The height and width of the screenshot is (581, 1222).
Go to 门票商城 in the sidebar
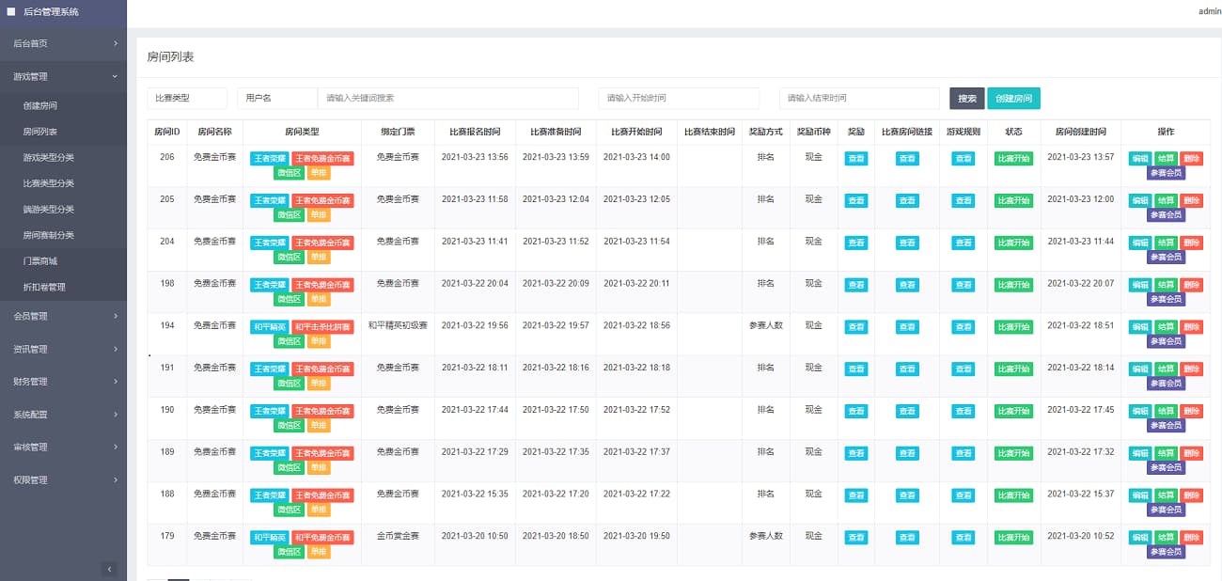pyautogui.click(x=40, y=261)
